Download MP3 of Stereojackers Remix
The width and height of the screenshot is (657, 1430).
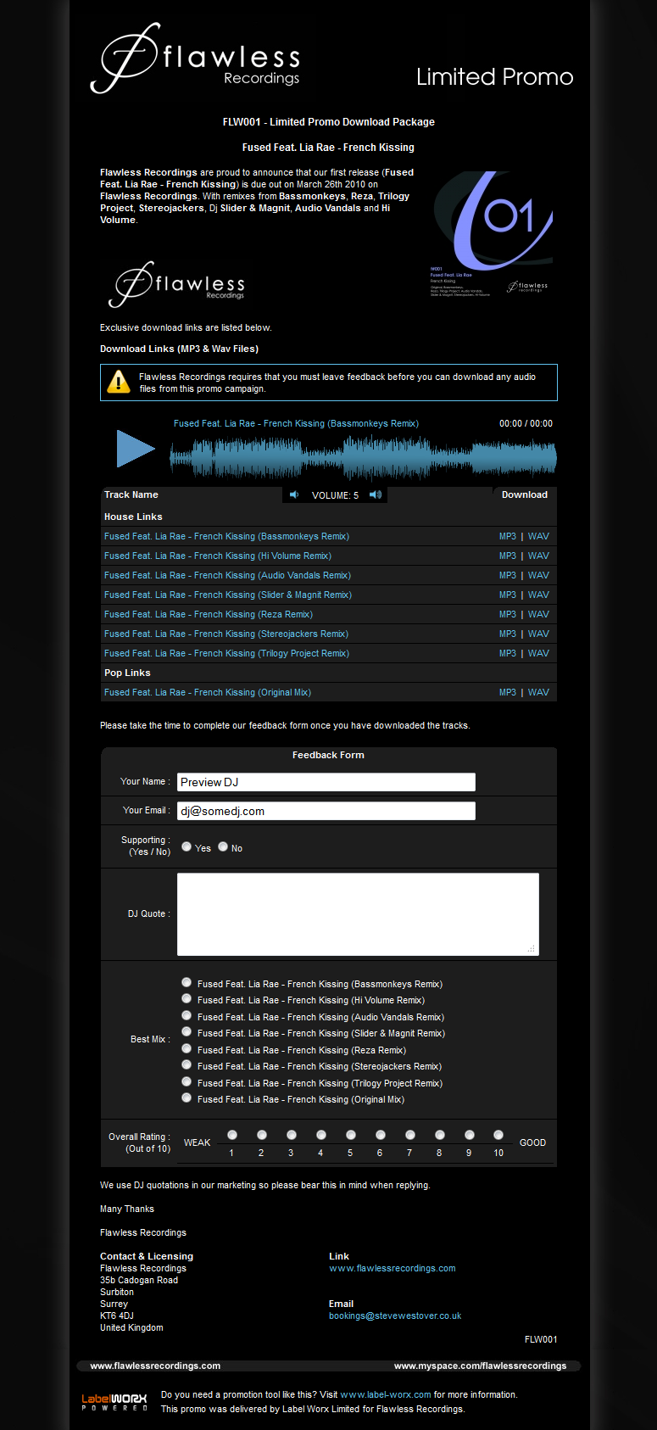[508, 634]
